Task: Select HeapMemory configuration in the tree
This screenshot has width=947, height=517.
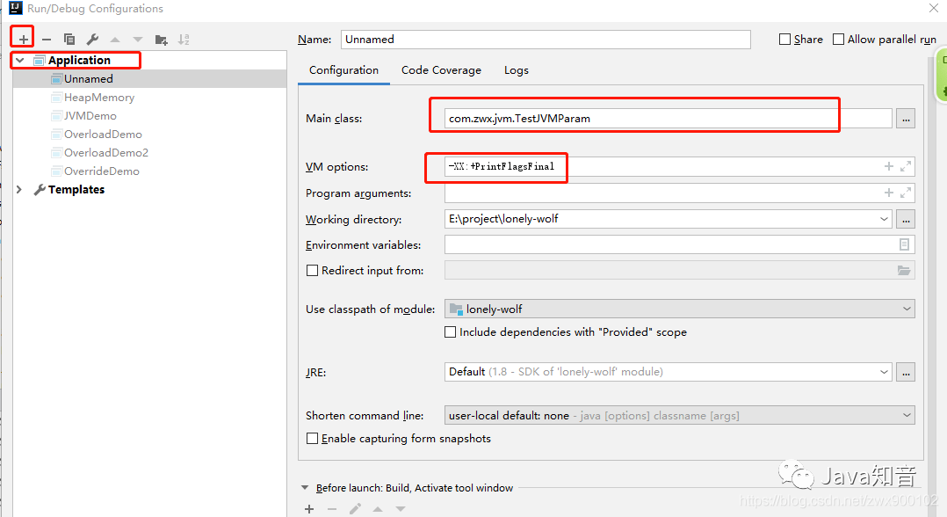Action: click(99, 98)
